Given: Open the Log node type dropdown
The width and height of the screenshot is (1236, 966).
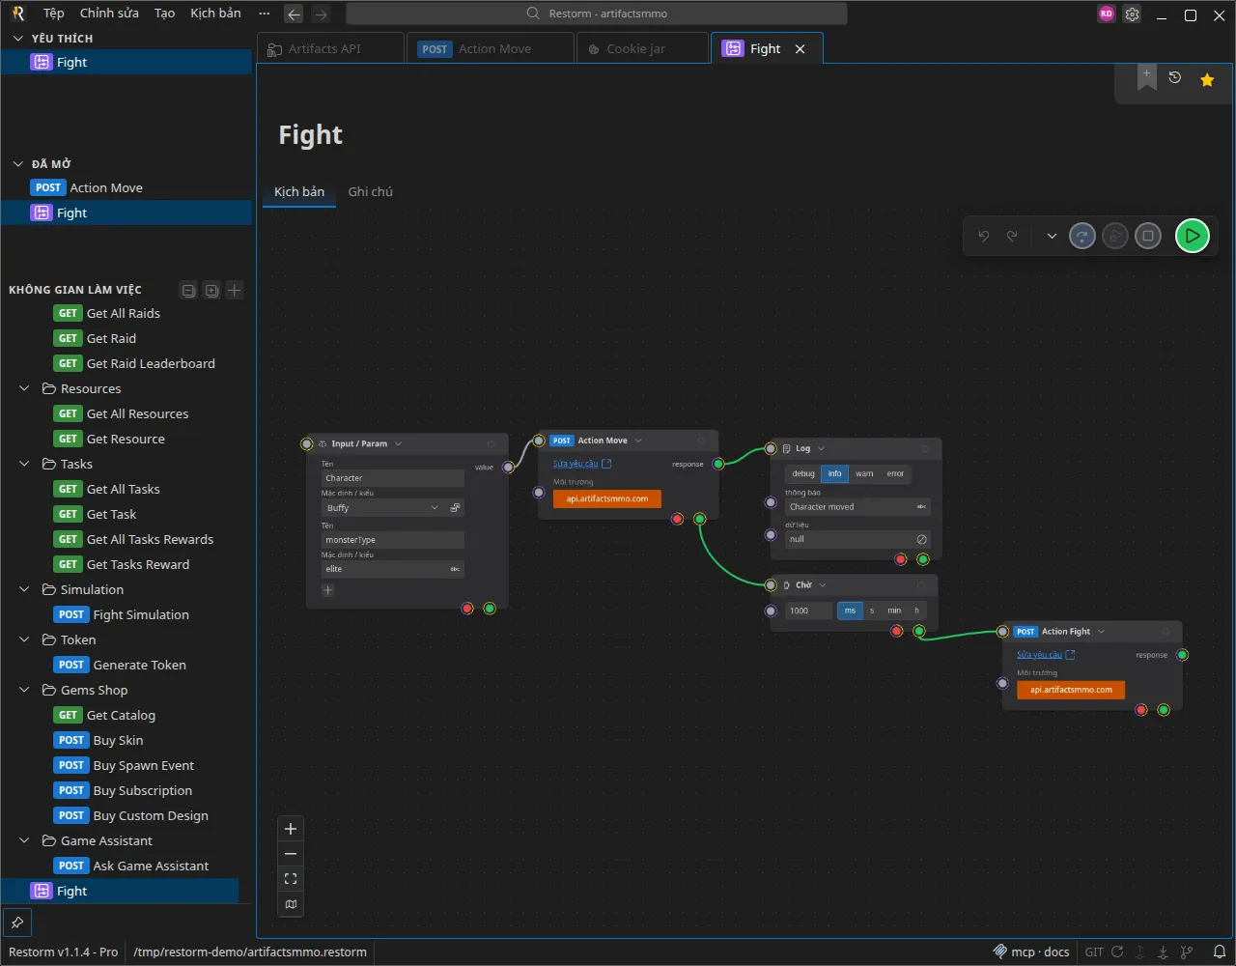Looking at the screenshot, I should tap(822, 448).
